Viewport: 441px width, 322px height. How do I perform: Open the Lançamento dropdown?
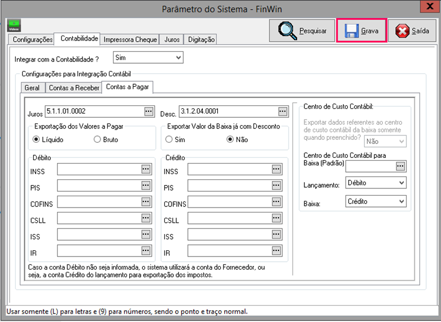click(401, 183)
